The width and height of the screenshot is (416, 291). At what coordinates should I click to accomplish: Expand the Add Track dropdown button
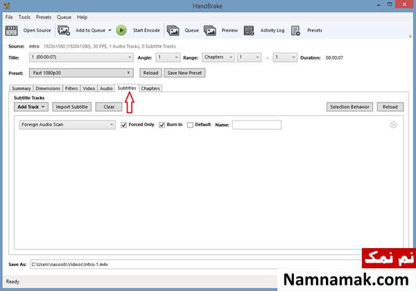coord(31,107)
